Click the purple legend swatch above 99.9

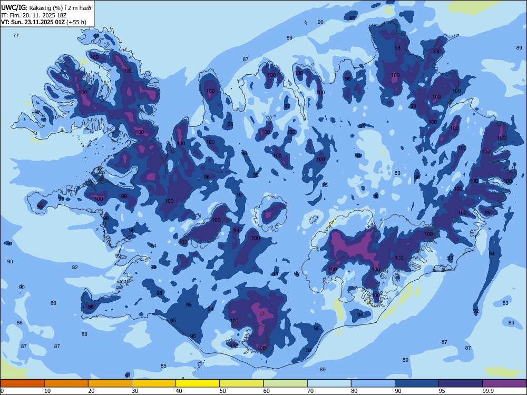pos(504,383)
